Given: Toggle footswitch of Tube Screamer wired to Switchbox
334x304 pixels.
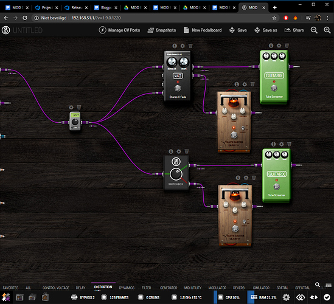Looking at the screenshot, I should pyautogui.click(x=276, y=187).
